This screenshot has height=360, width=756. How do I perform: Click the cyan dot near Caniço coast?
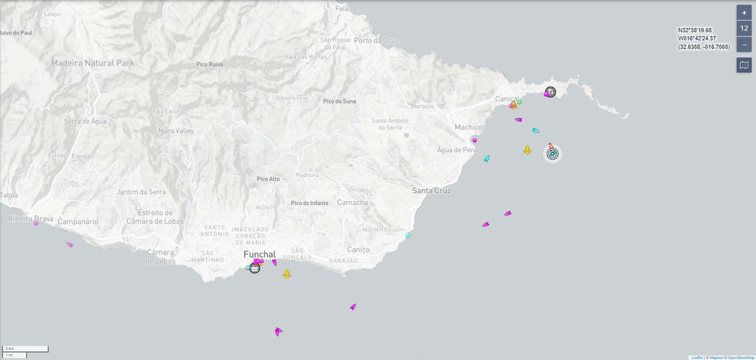(408, 235)
